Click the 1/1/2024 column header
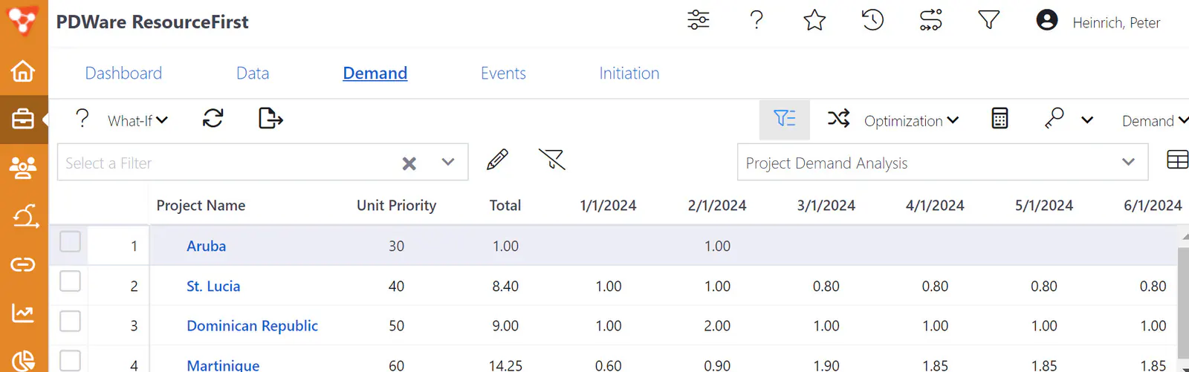This screenshot has height=372, width=1189. pos(608,206)
